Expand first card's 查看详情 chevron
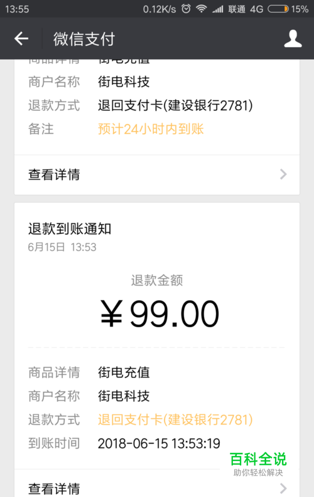The height and width of the screenshot is (497, 314). click(283, 174)
